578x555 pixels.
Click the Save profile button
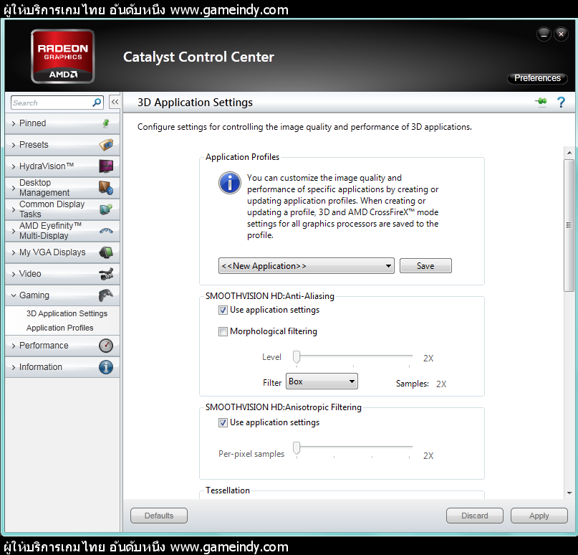click(x=425, y=266)
